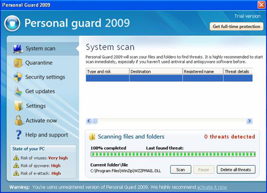Open the Quarantine menu item
This screenshot has height=193, width=267.
[x=39, y=63]
